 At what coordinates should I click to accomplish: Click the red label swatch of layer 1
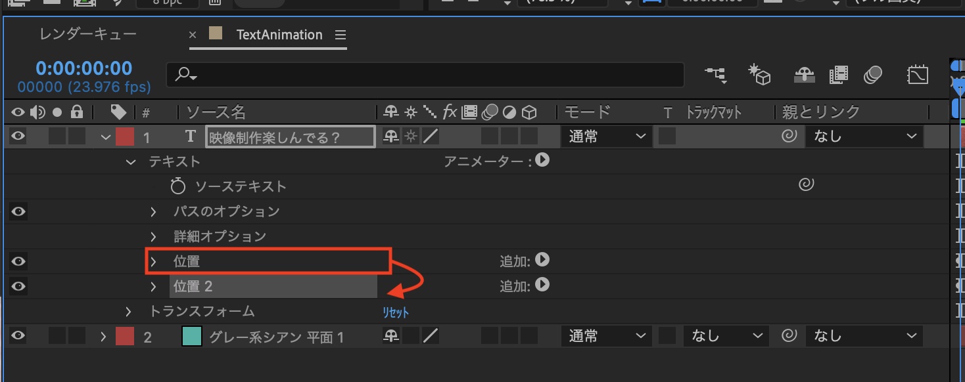[x=125, y=137]
